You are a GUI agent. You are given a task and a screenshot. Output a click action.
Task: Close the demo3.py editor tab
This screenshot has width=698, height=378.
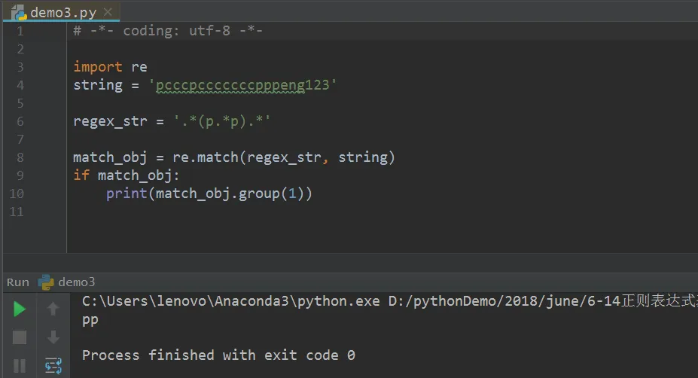(x=108, y=12)
